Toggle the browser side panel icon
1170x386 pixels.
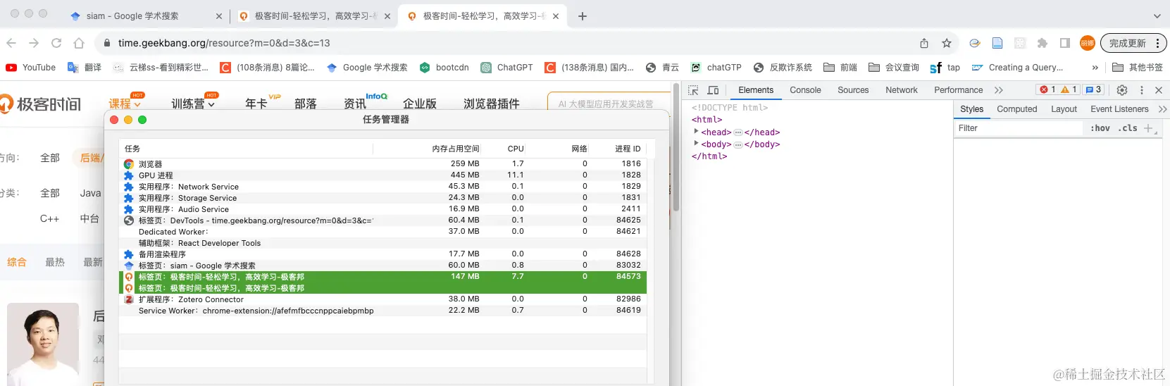point(1065,43)
